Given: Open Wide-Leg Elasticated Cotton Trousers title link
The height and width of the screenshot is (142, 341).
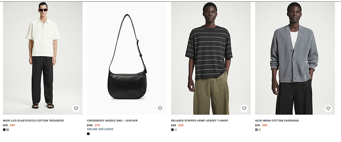Looking at the screenshot, I should [33, 121].
